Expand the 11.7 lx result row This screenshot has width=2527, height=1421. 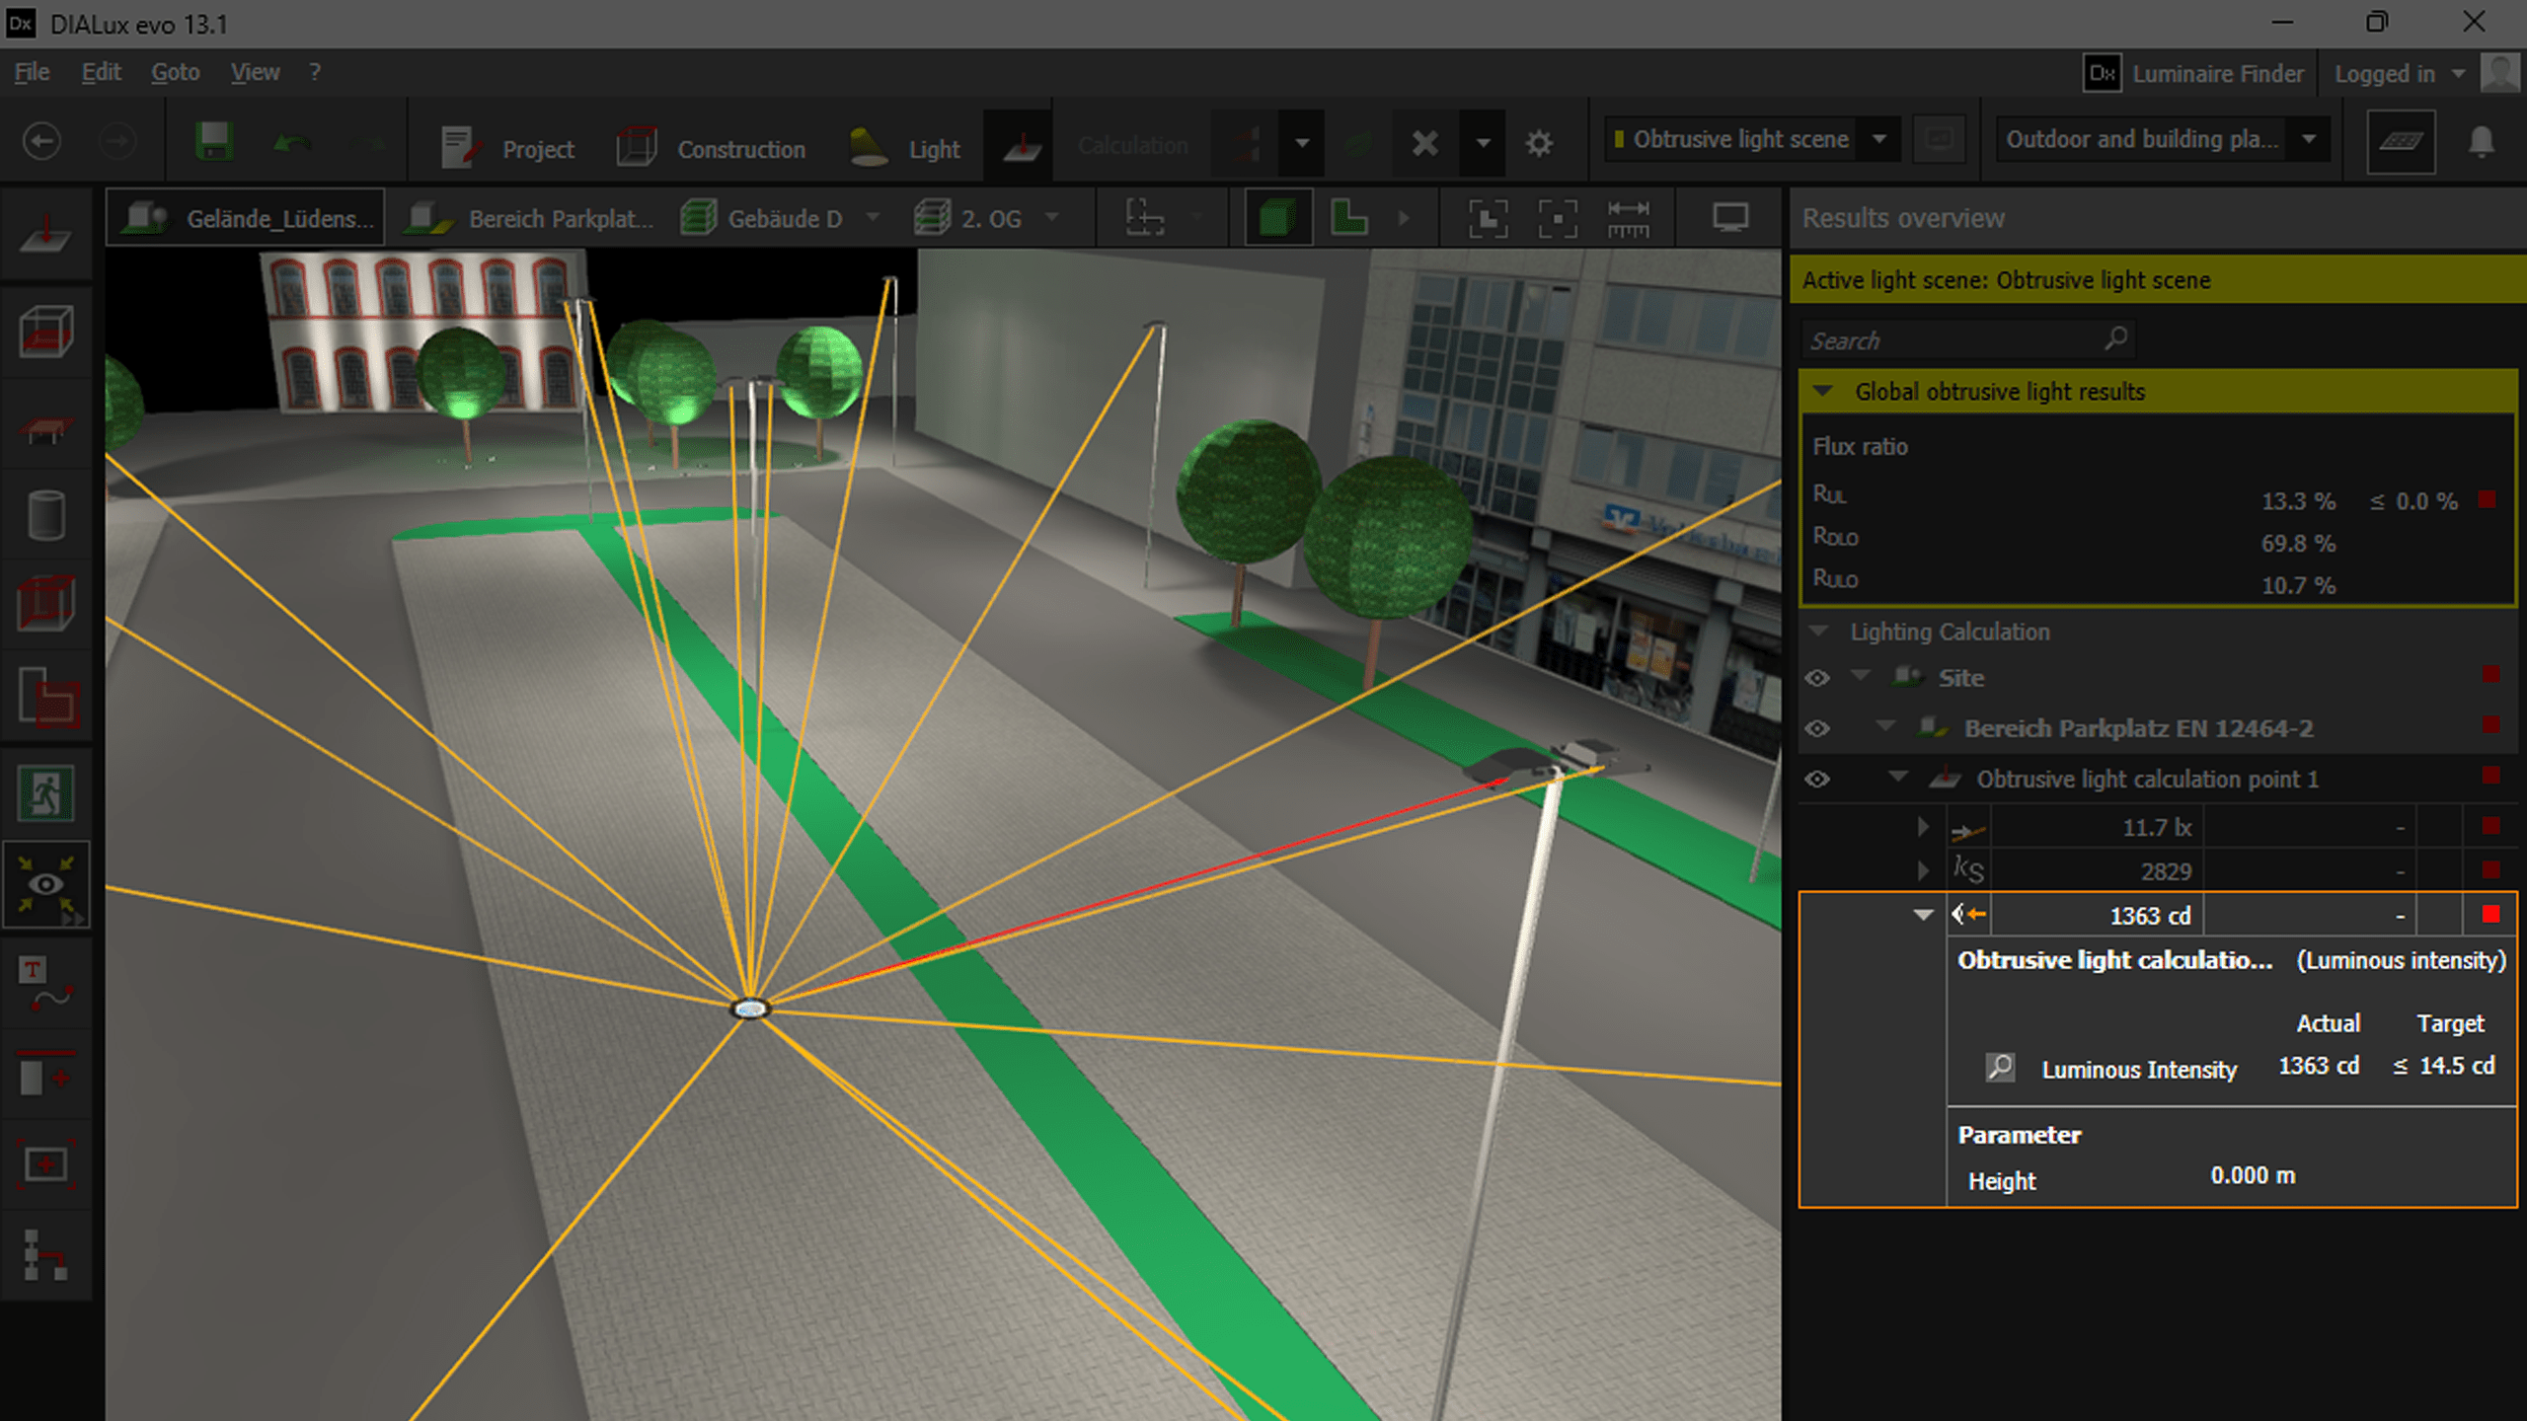1922,827
